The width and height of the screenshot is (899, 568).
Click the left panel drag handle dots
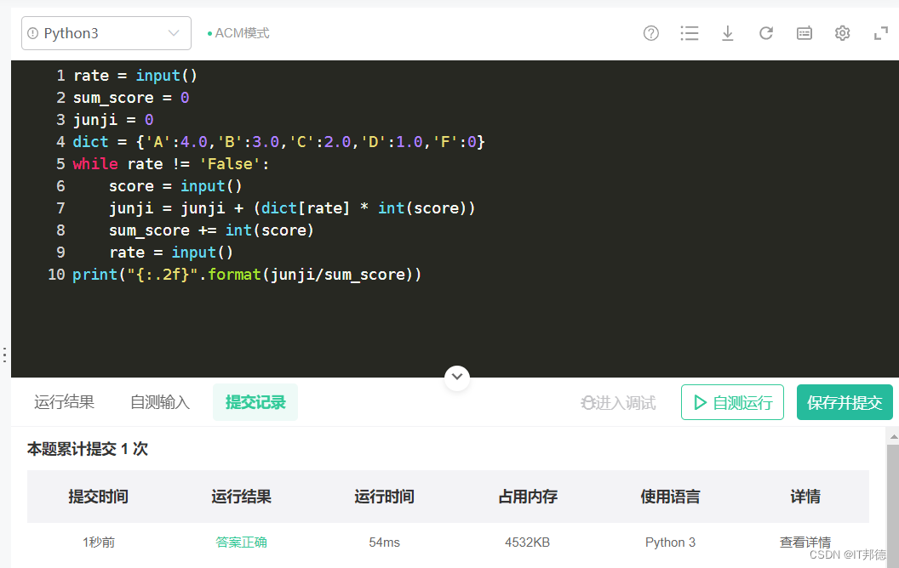point(4,355)
